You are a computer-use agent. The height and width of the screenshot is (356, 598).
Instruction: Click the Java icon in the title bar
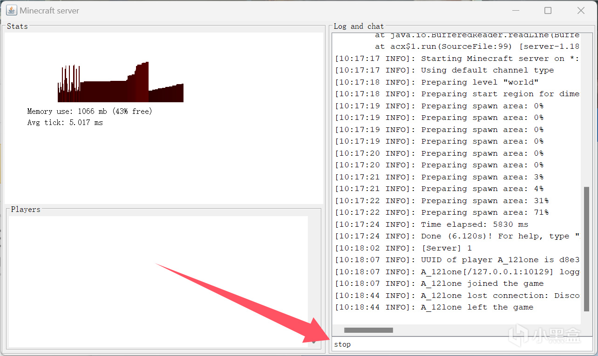pyautogui.click(x=12, y=10)
